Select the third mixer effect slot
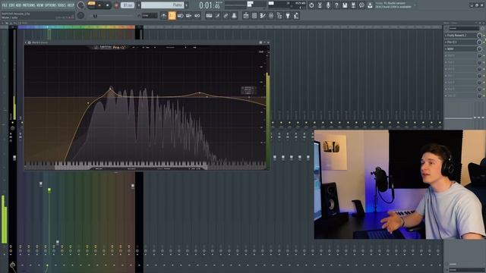This screenshot has height=273, width=486. (x=461, y=49)
